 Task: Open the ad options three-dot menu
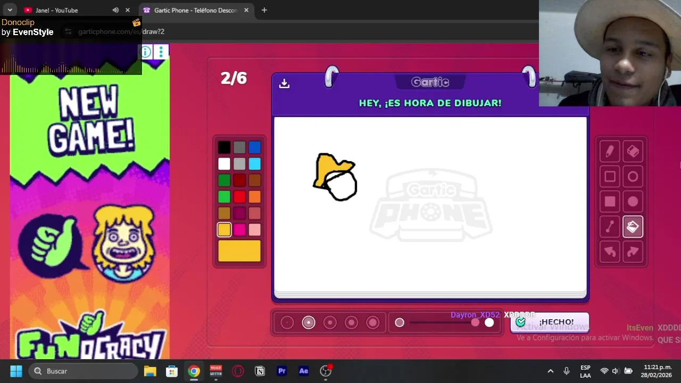(161, 52)
